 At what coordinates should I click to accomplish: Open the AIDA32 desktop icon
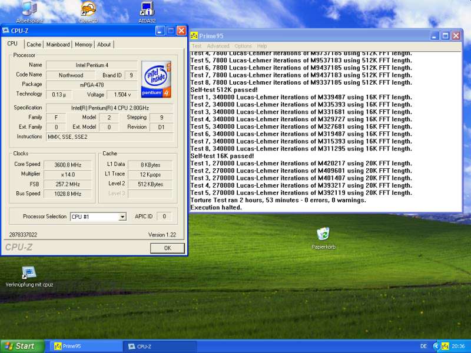click(147, 11)
